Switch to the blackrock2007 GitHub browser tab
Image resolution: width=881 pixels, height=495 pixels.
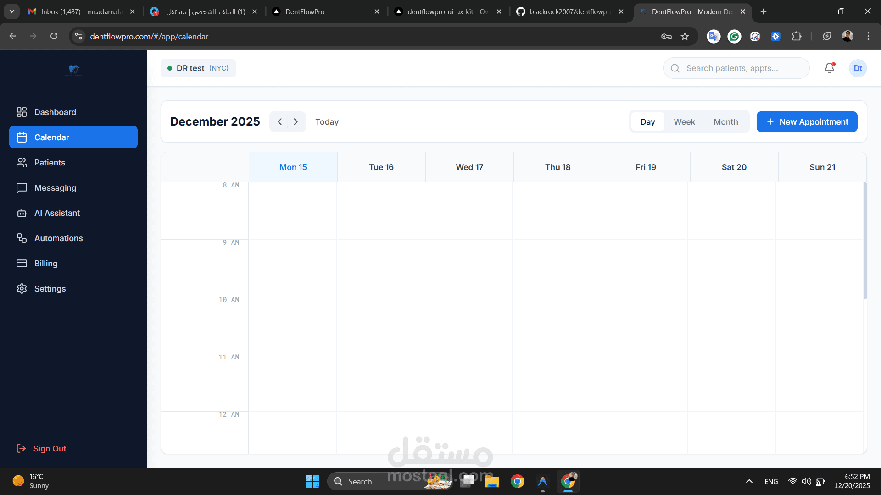pyautogui.click(x=569, y=11)
